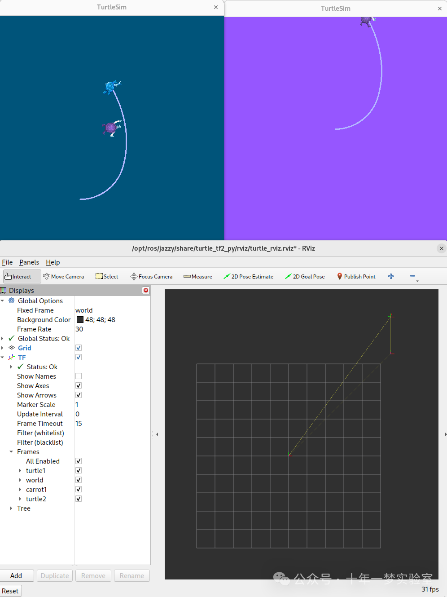The image size is (447, 597).
Task: Open the remove tool minus menu
Action: [414, 277]
